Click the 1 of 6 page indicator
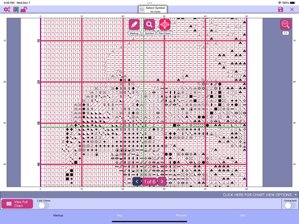Screen dimensions: 299x224 (149, 182)
